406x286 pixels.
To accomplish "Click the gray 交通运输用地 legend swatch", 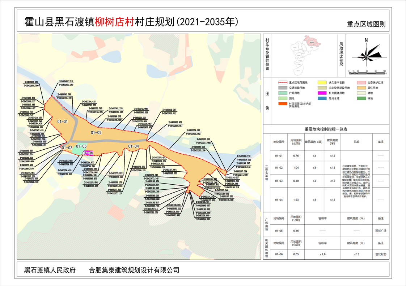I will pyautogui.click(x=282, y=88).
